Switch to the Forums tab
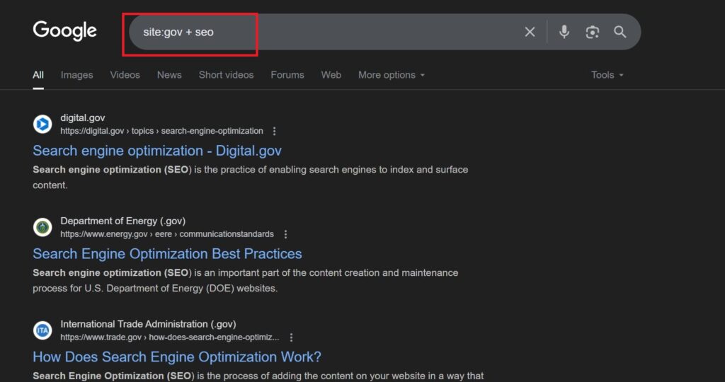This screenshot has height=382, width=725. (x=287, y=75)
